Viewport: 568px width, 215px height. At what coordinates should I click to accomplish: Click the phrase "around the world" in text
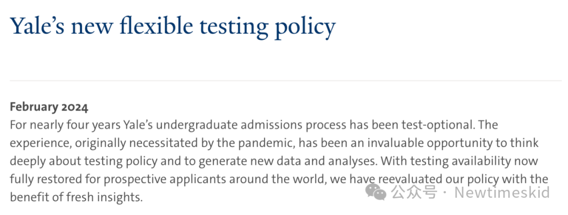[x=278, y=179]
